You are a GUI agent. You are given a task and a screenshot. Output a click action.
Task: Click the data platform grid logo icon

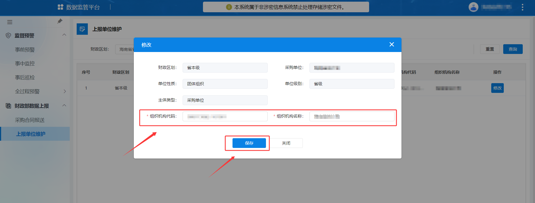point(60,7)
